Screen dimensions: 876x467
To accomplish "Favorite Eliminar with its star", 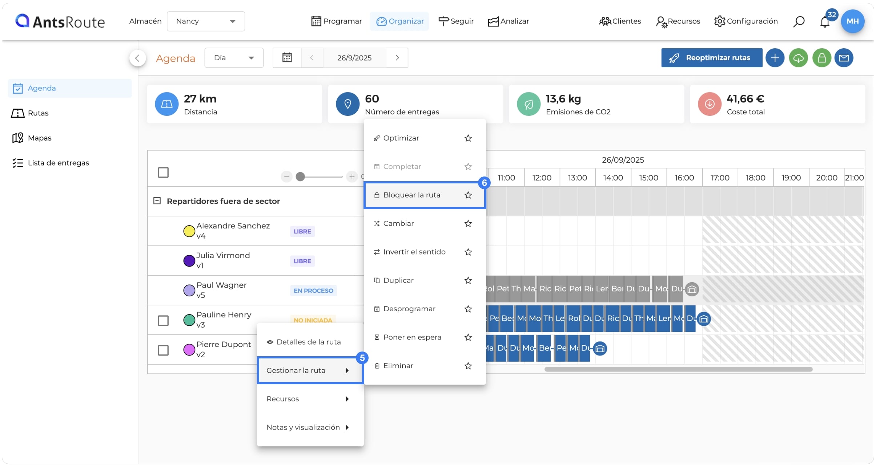I will click(468, 366).
